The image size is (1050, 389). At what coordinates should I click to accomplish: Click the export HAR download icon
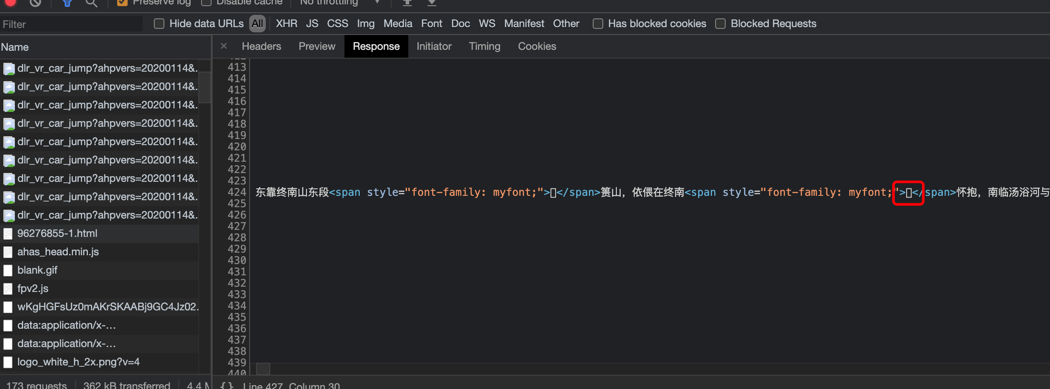[x=431, y=3]
